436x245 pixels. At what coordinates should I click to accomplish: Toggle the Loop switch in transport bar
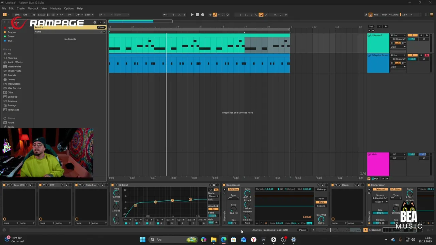click(x=261, y=15)
